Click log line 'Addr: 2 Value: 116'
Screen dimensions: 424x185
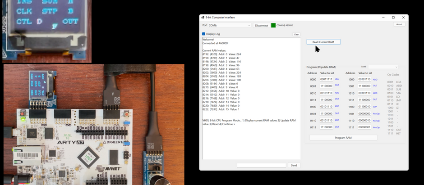point(230,62)
